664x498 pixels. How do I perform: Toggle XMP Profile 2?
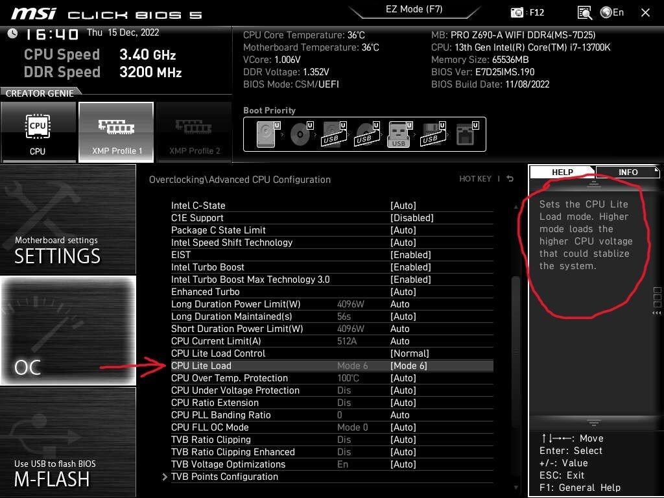(x=195, y=132)
